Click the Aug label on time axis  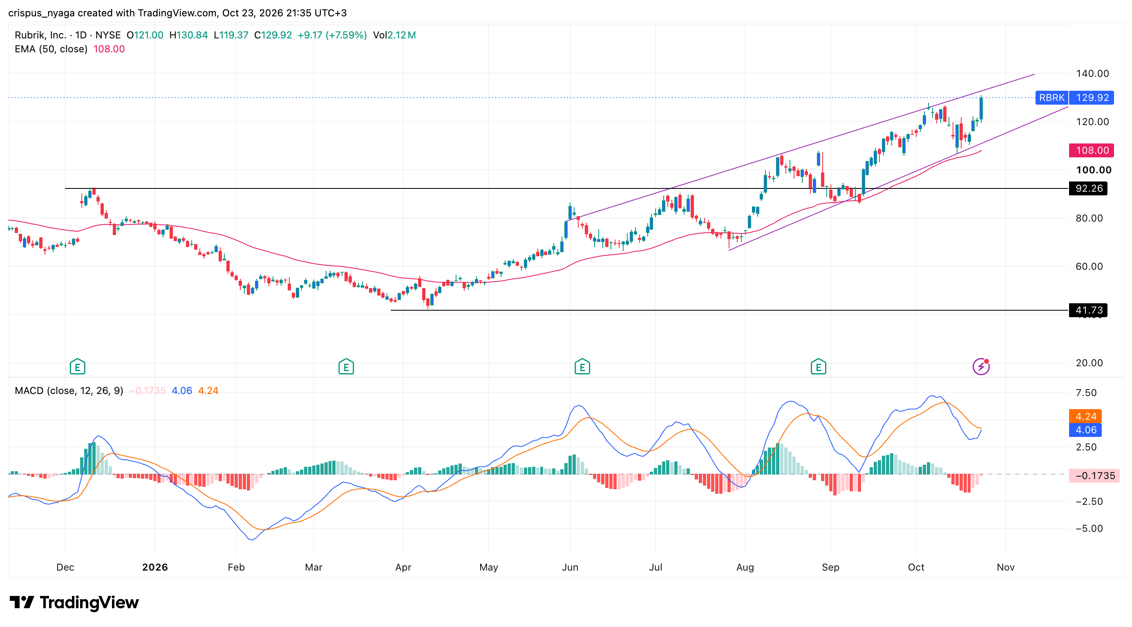745,567
